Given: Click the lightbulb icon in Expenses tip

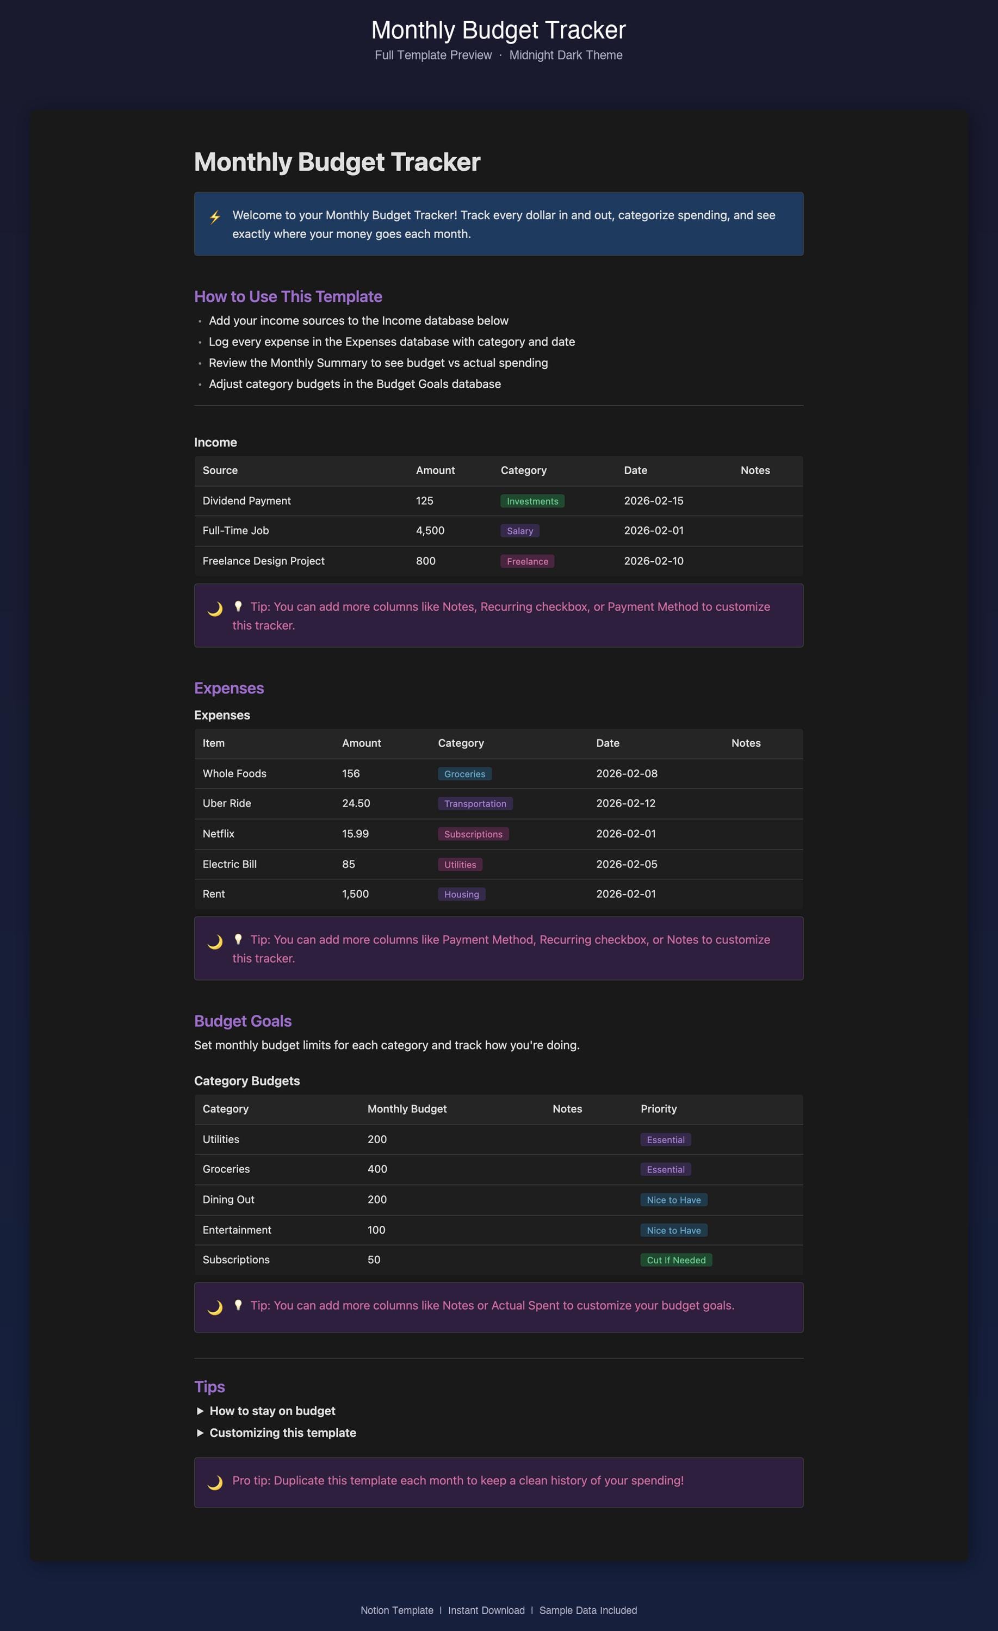Looking at the screenshot, I should coord(238,939).
